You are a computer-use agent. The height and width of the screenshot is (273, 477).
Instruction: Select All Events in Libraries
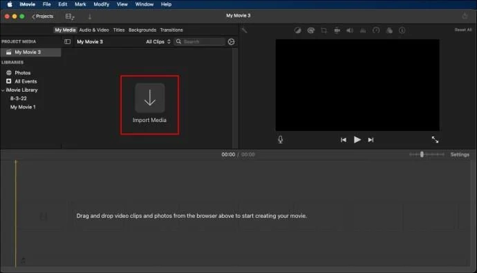click(x=26, y=81)
